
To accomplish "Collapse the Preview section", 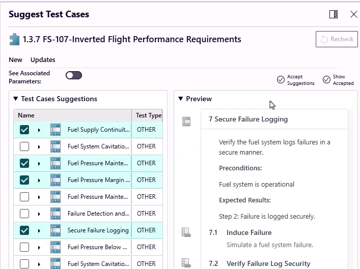I will (181, 99).
